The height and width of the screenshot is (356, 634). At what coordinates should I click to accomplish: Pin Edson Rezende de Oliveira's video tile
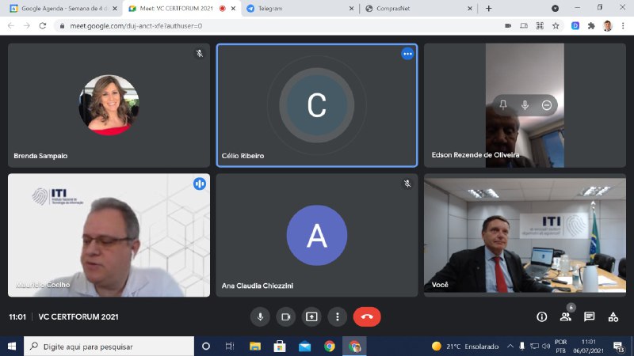pos(503,105)
